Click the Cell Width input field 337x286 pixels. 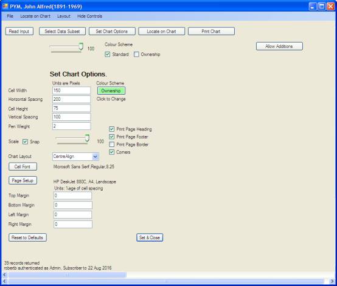[x=72, y=90]
